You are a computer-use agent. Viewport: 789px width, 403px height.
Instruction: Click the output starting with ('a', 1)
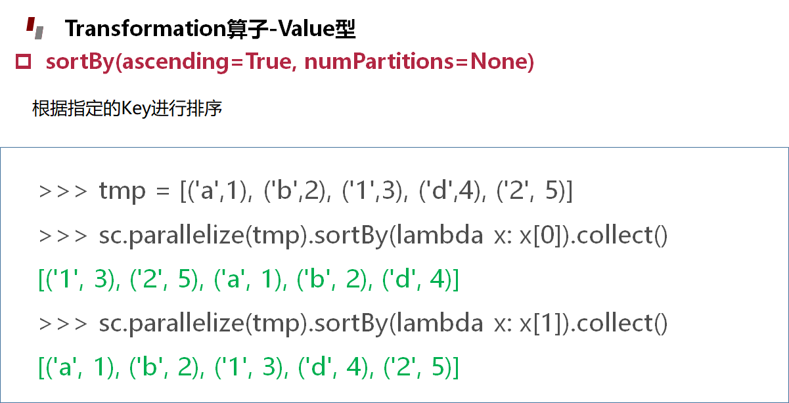coord(249,368)
